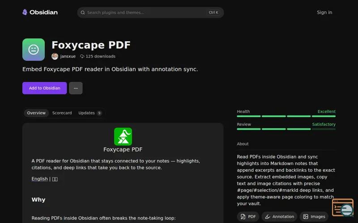Click the Add to Obsidian button
This screenshot has width=358, height=223.
click(x=44, y=88)
